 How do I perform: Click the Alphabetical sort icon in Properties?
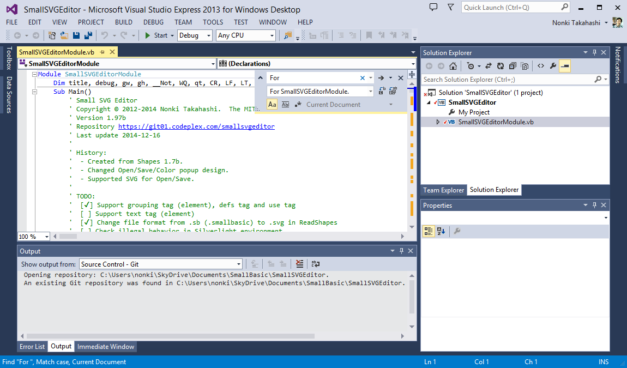point(441,231)
